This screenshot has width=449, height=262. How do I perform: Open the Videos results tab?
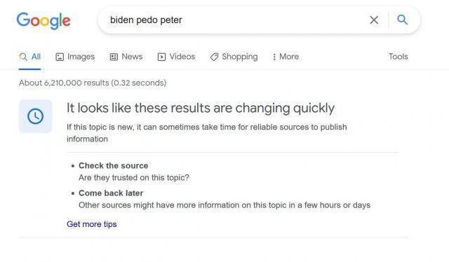(176, 57)
